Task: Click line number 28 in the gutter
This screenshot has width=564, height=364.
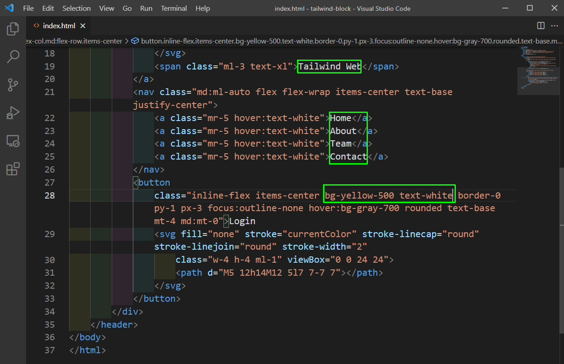Action: (x=50, y=195)
